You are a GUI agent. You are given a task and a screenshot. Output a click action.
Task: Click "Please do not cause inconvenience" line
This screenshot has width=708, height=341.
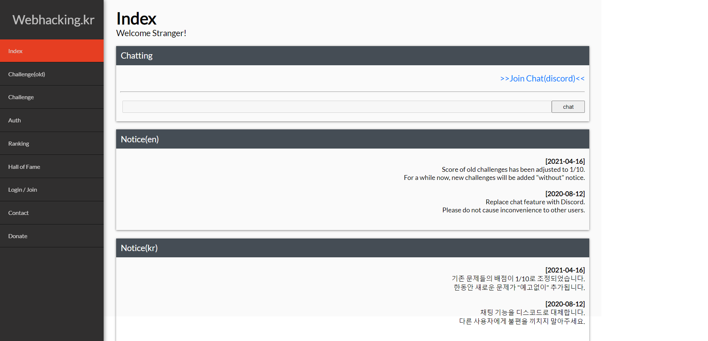coord(514,210)
